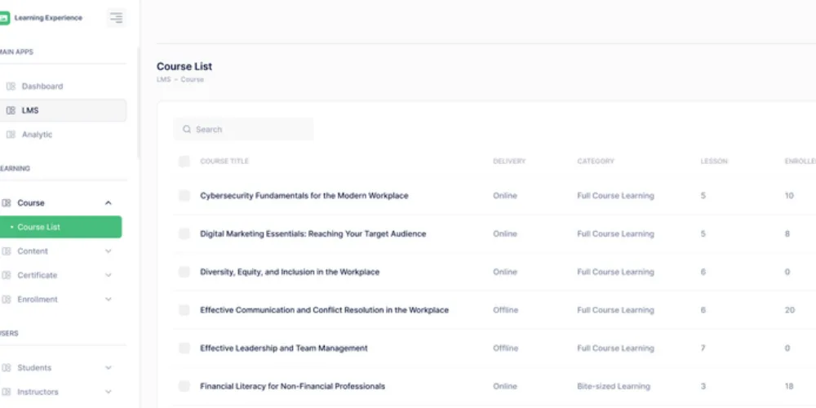Click into the Search input field

pyautogui.click(x=243, y=129)
